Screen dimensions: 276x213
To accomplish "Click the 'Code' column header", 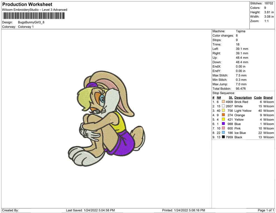I will (x=258, y=98).
